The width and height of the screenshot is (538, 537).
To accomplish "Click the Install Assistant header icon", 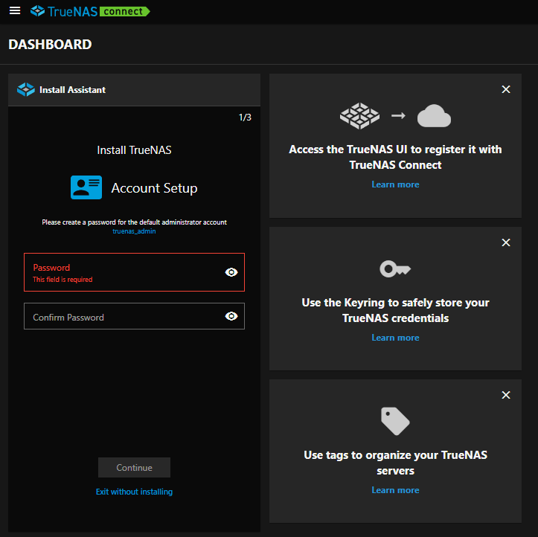I will click(26, 89).
